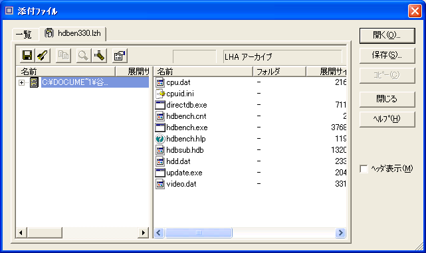Click the disabled コピー(C) button
The height and width of the screenshot is (253, 426).
click(x=387, y=75)
